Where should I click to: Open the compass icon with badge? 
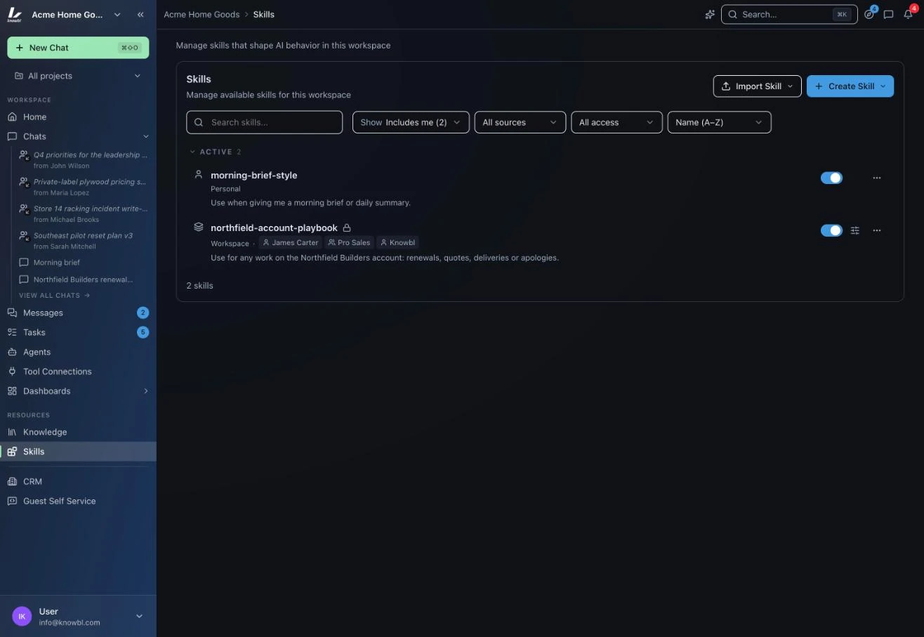(x=869, y=14)
